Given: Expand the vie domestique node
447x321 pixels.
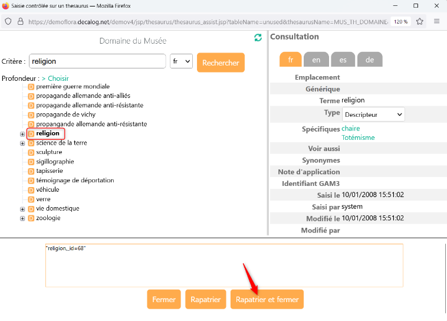Looking at the screenshot, I should coord(22,209).
